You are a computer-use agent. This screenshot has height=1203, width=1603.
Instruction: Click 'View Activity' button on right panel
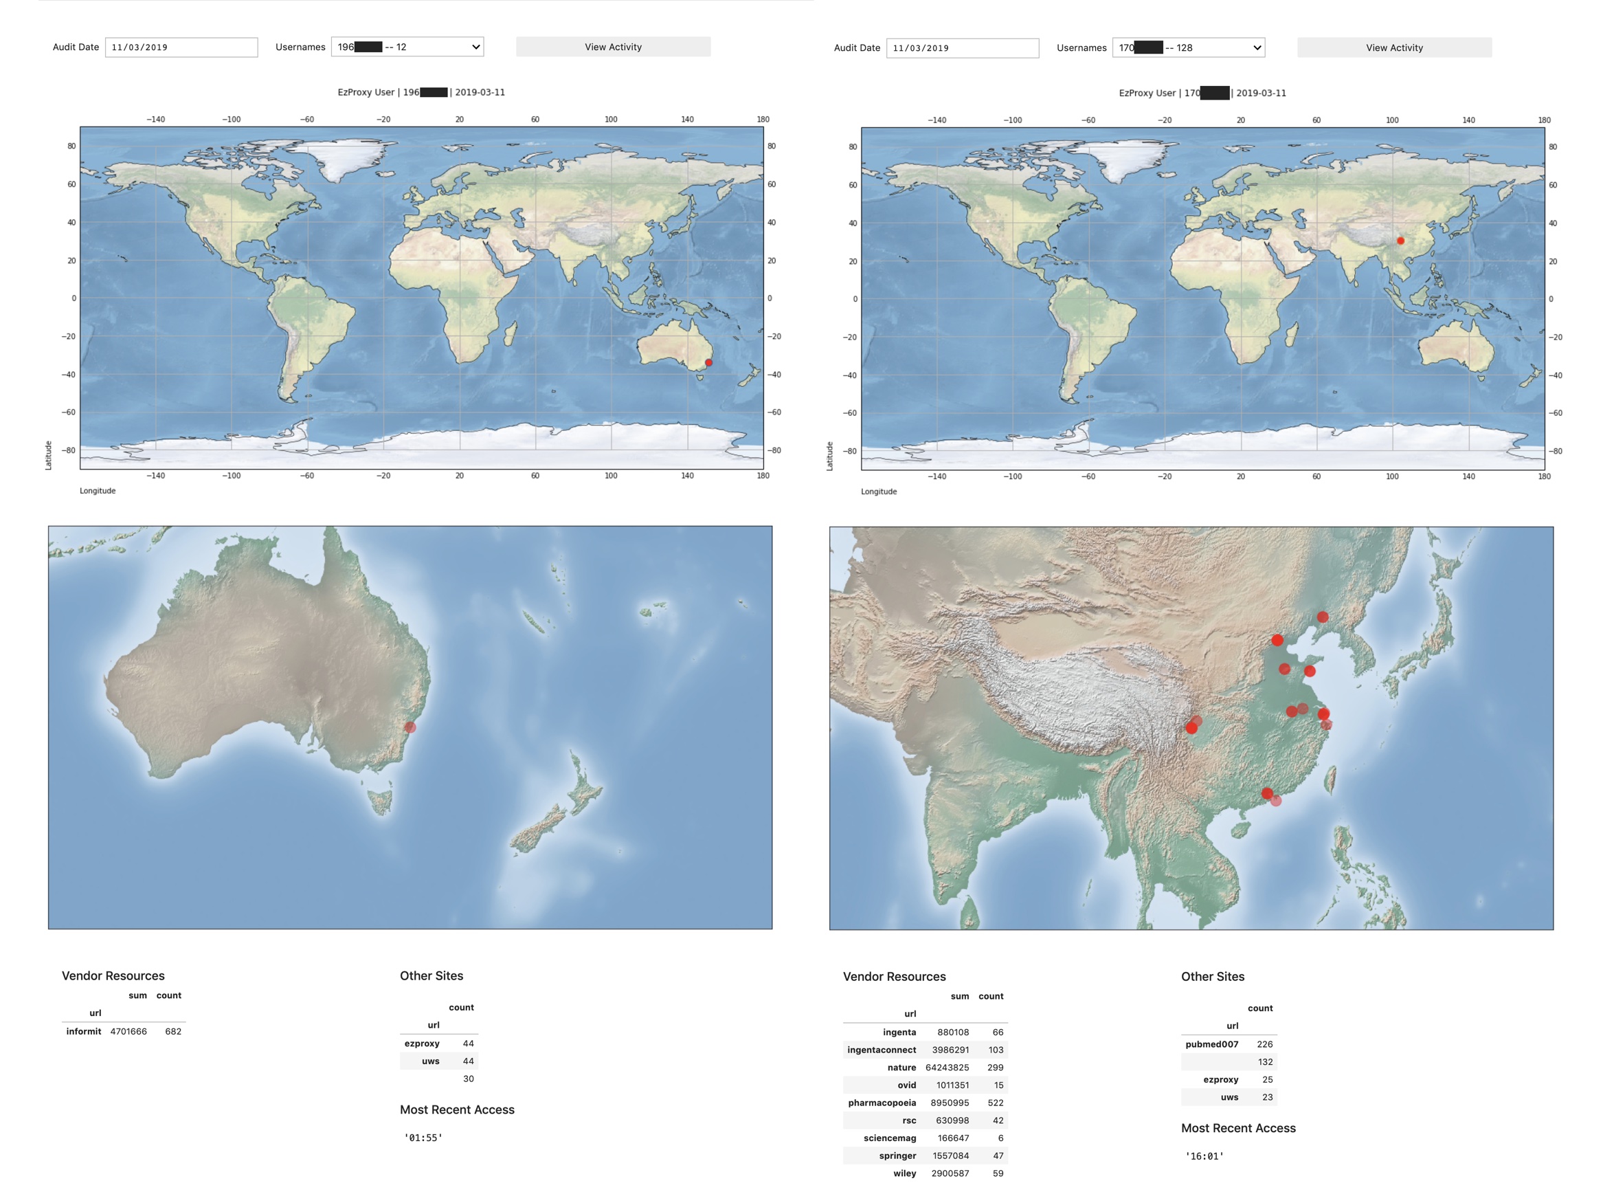click(x=1392, y=48)
